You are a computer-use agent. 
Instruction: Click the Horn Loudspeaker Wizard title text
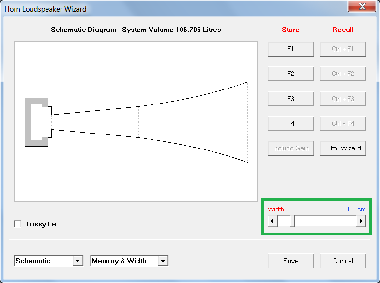point(46,9)
